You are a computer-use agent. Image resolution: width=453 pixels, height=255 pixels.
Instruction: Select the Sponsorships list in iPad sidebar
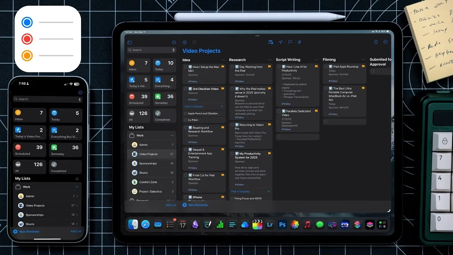(152, 163)
